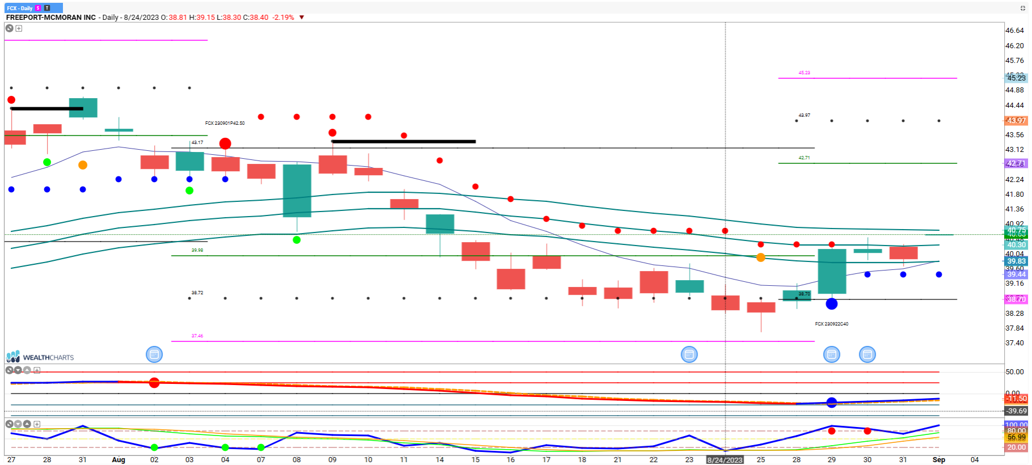Move the middle indicator panel up
1032x465 pixels.
tap(27, 370)
